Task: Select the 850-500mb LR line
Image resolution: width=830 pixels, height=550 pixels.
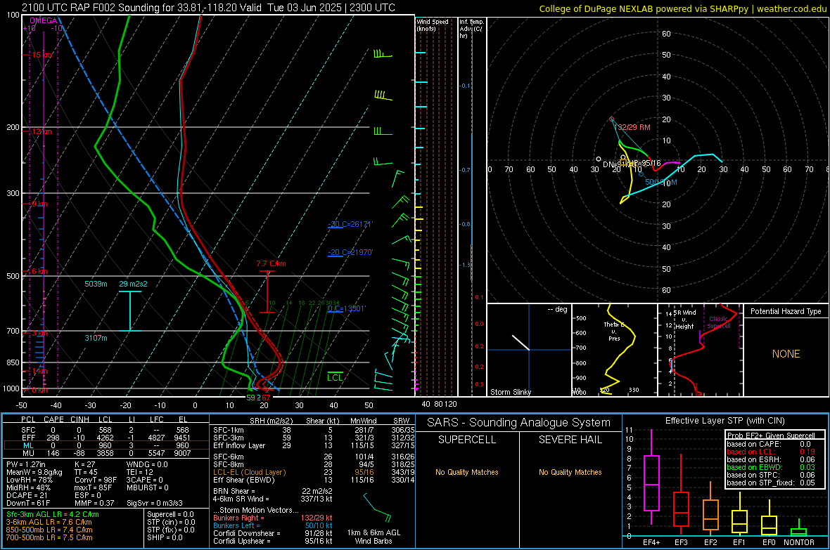Action: (x=49, y=530)
